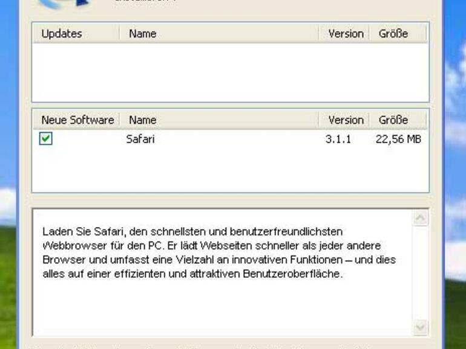This screenshot has width=466, height=349.
Task: Click Größe header in Neue Software list
Action: 398,120
